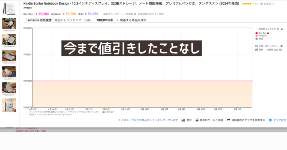Toggle the 新品 purple legend dot
Screen dimensions: 287x150
256,39
